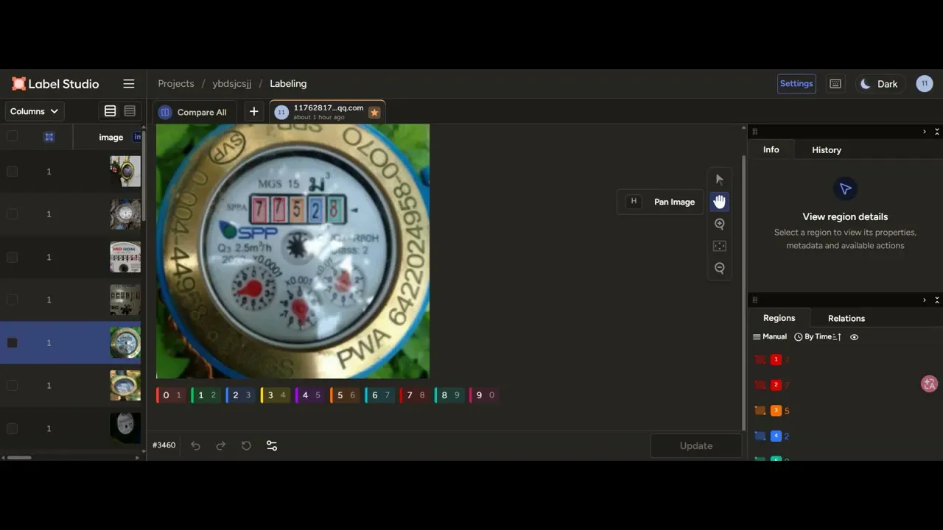Select the pink label 9
The image size is (943, 530).
tap(483, 395)
